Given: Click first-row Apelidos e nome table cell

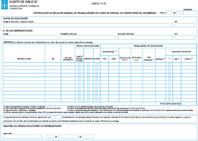Looking at the screenshot, I should tap(24, 64).
